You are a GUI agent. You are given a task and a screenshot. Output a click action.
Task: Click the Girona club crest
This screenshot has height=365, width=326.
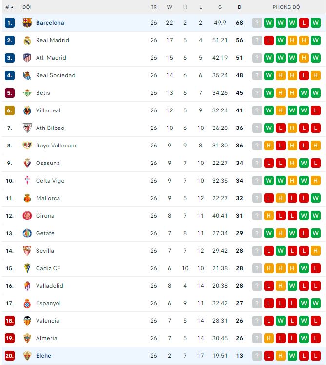(27, 216)
